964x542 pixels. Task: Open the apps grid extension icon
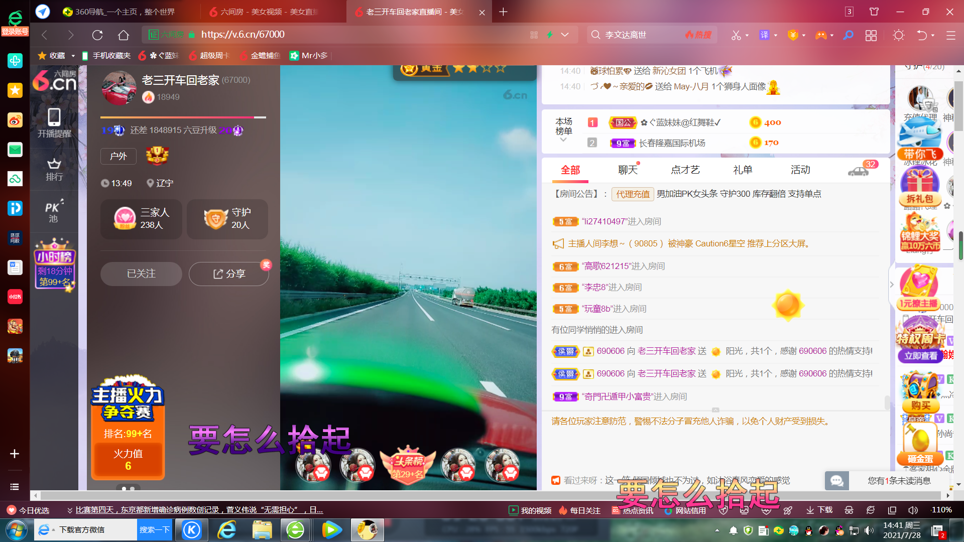(x=871, y=35)
